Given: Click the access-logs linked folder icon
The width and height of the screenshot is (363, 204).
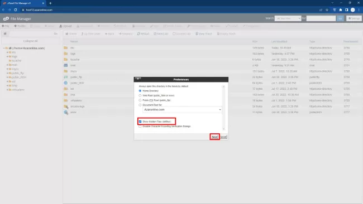Looking at the screenshot, I should [66, 106].
